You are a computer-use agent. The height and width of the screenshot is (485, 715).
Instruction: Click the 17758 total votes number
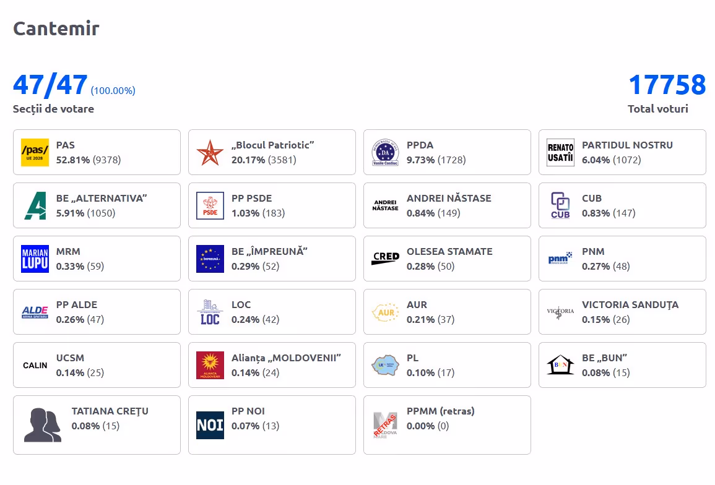[667, 85]
